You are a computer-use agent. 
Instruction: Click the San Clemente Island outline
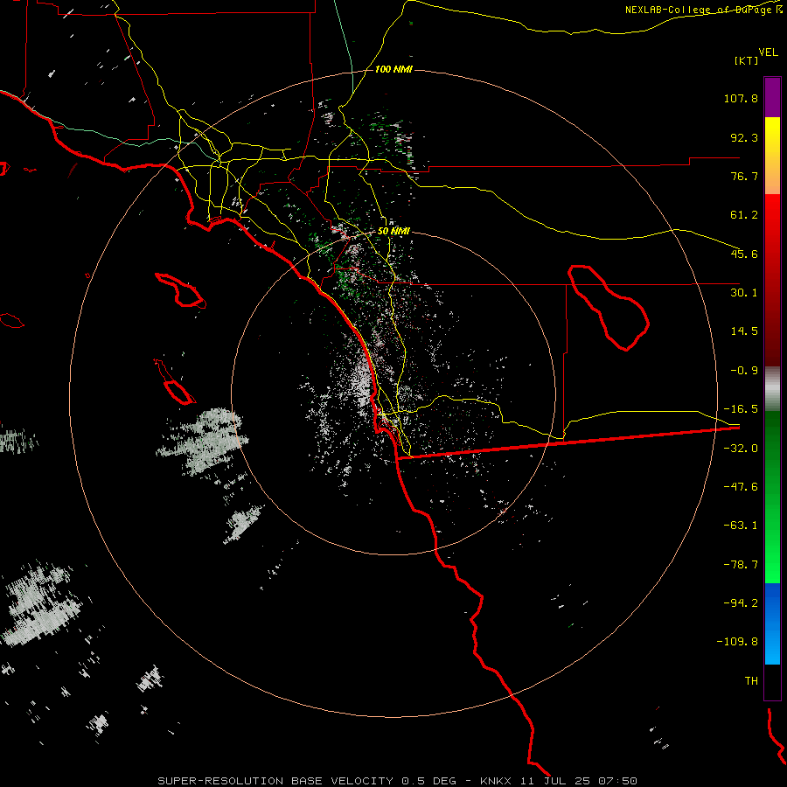tap(175, 382)
